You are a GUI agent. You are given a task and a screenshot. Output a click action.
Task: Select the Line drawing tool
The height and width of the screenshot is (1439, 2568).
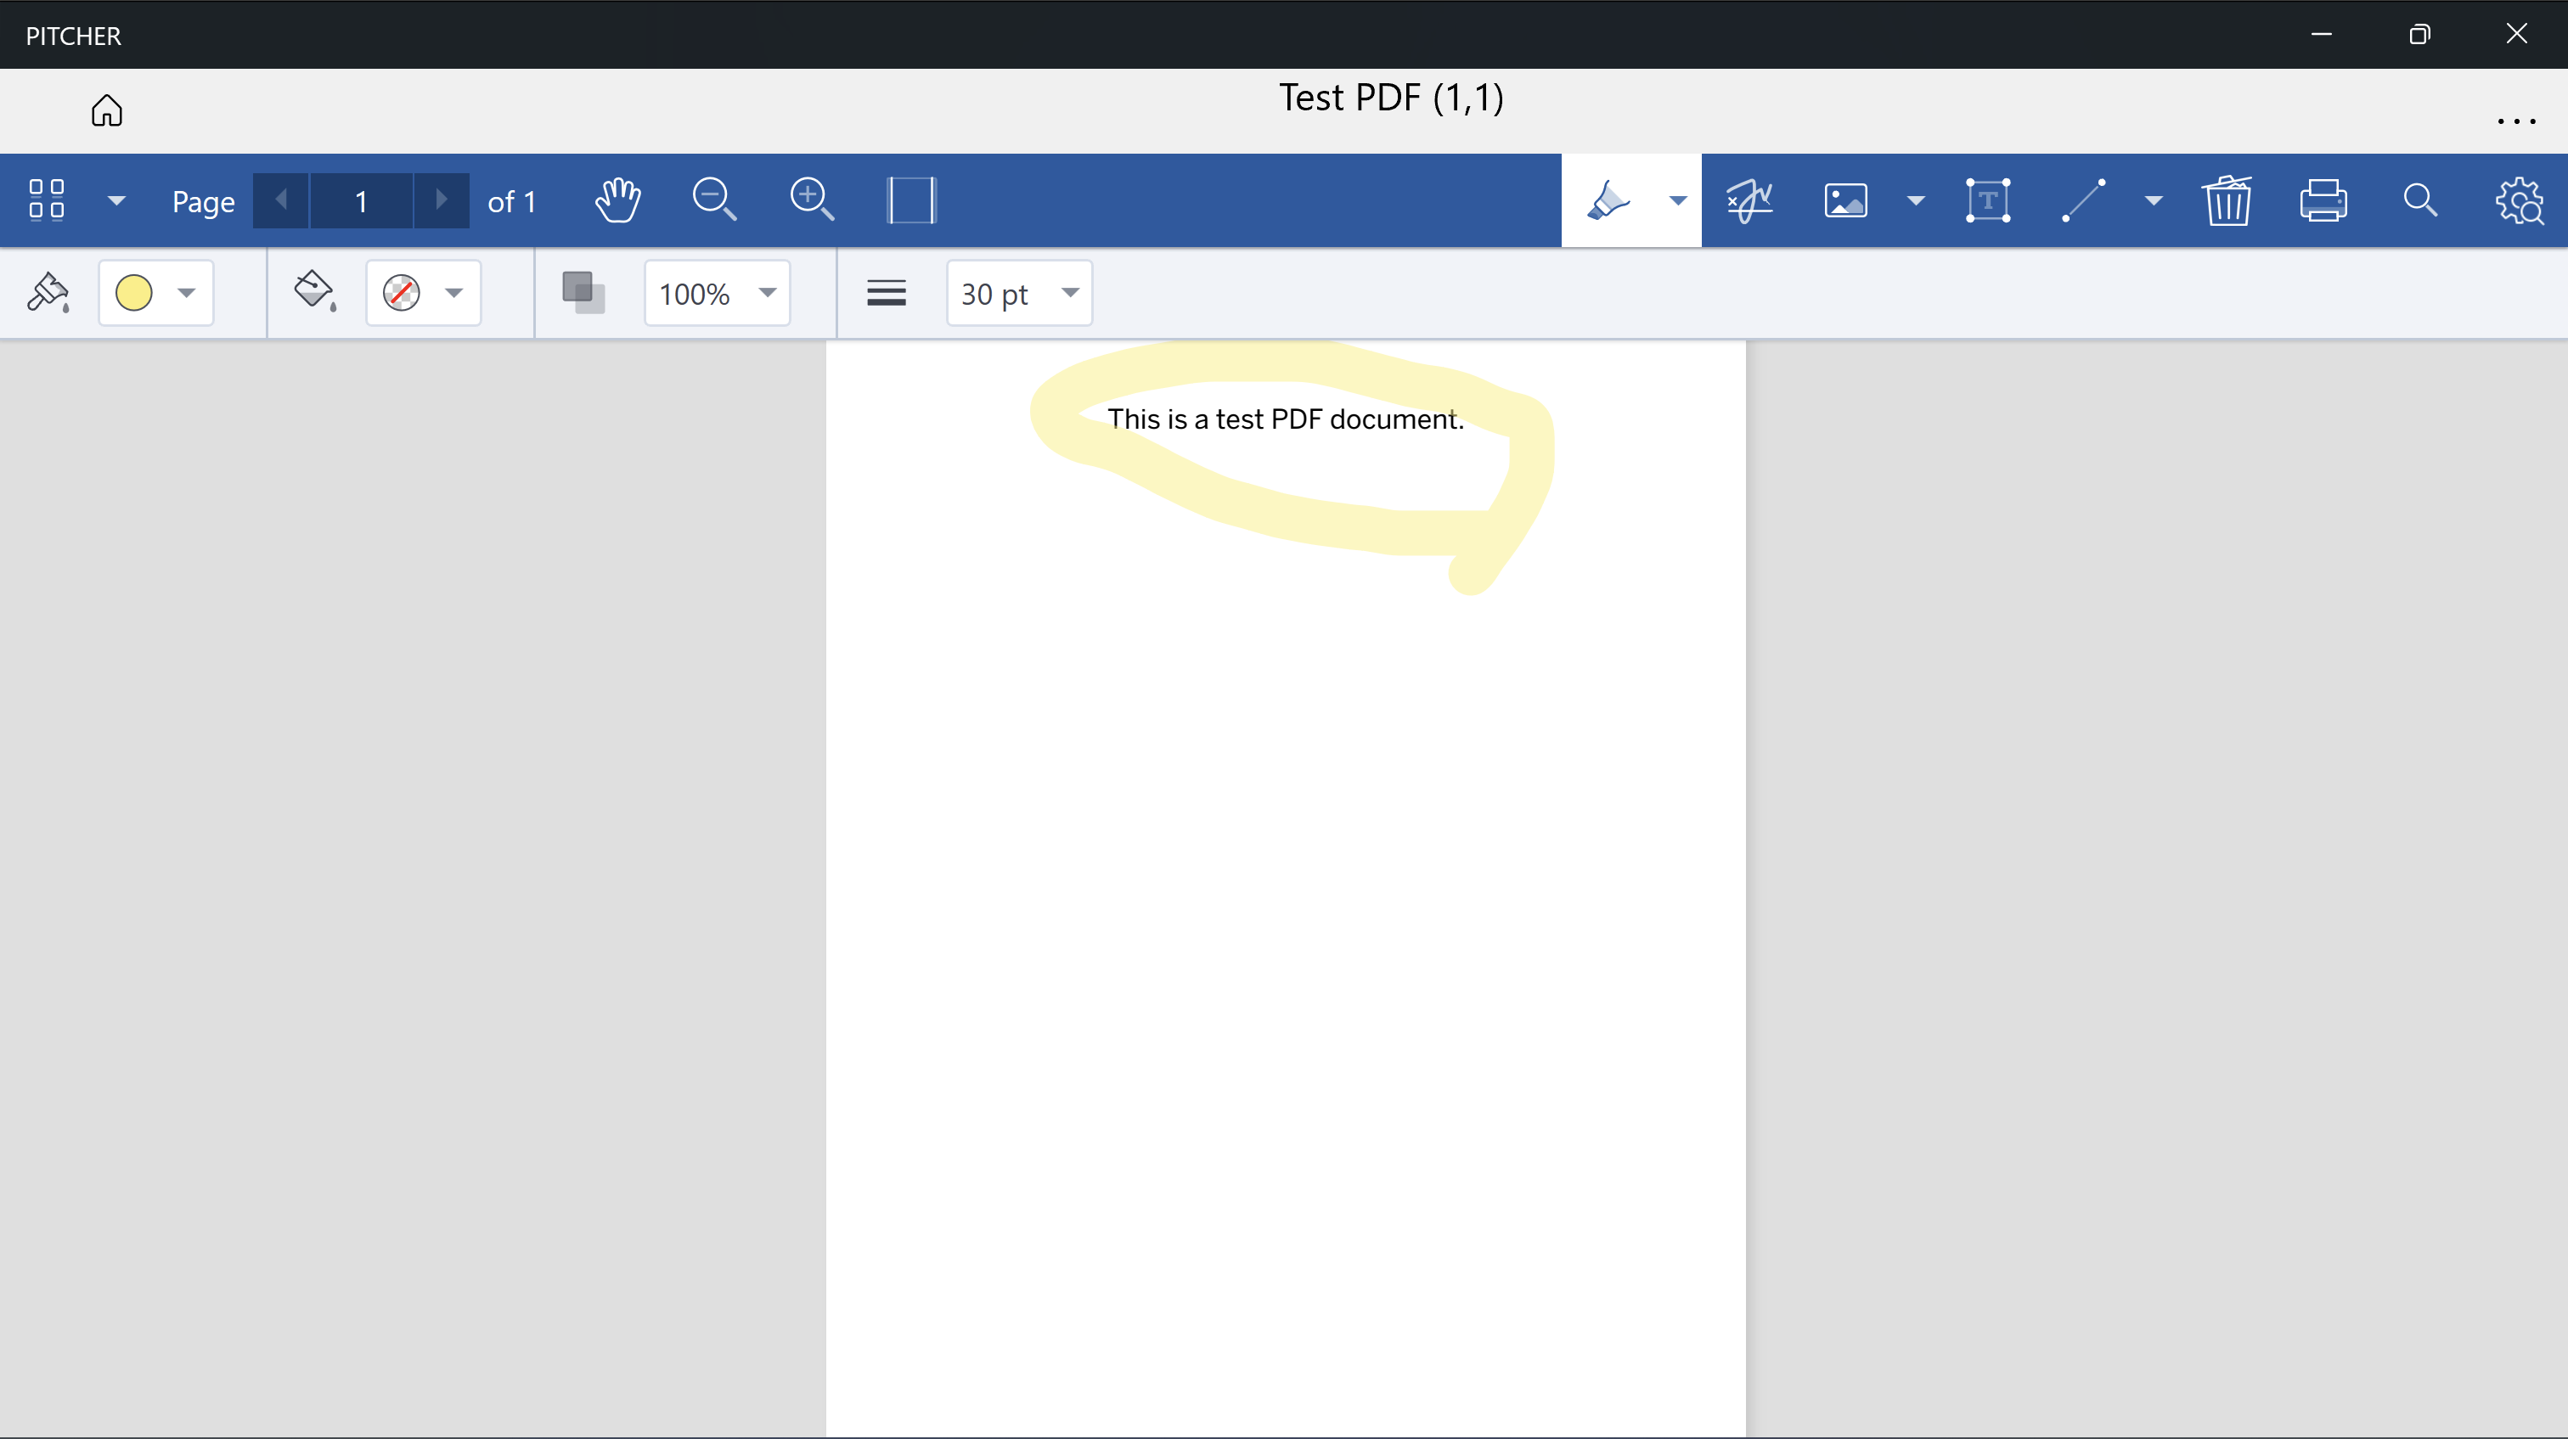click(x=2083, y=200)
